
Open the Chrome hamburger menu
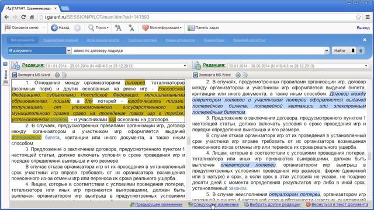pos(368,17)
